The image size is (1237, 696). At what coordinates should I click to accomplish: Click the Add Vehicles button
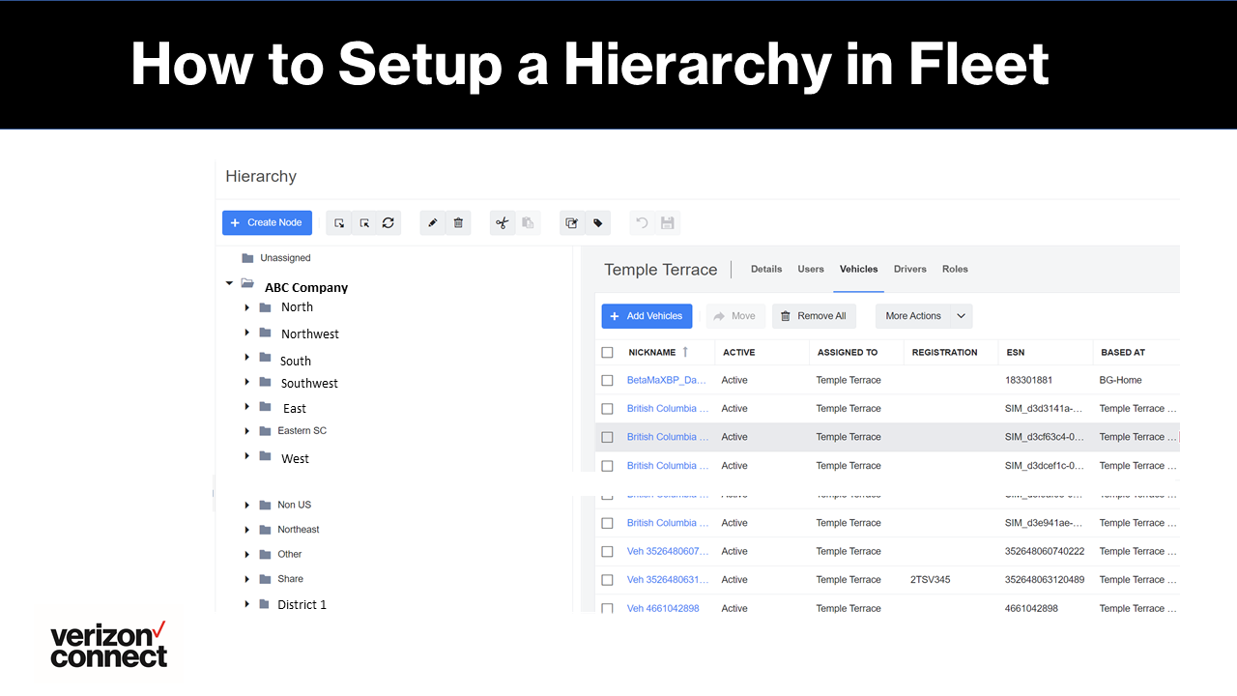[646, 316]
